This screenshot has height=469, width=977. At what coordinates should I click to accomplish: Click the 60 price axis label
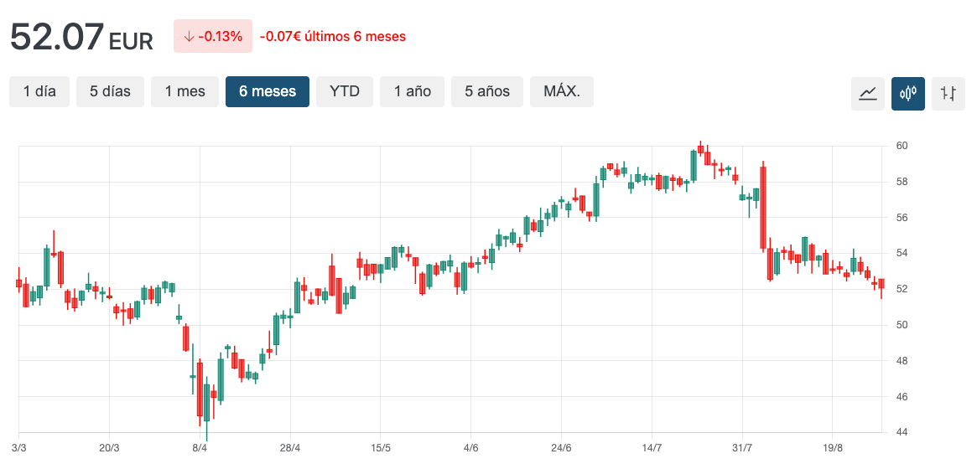[x=902, y=146]
